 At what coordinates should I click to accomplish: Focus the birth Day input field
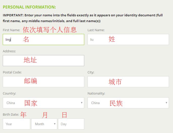71,124
